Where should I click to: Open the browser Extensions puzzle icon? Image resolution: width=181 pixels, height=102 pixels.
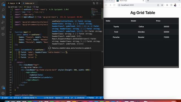[x=167, y=5]
